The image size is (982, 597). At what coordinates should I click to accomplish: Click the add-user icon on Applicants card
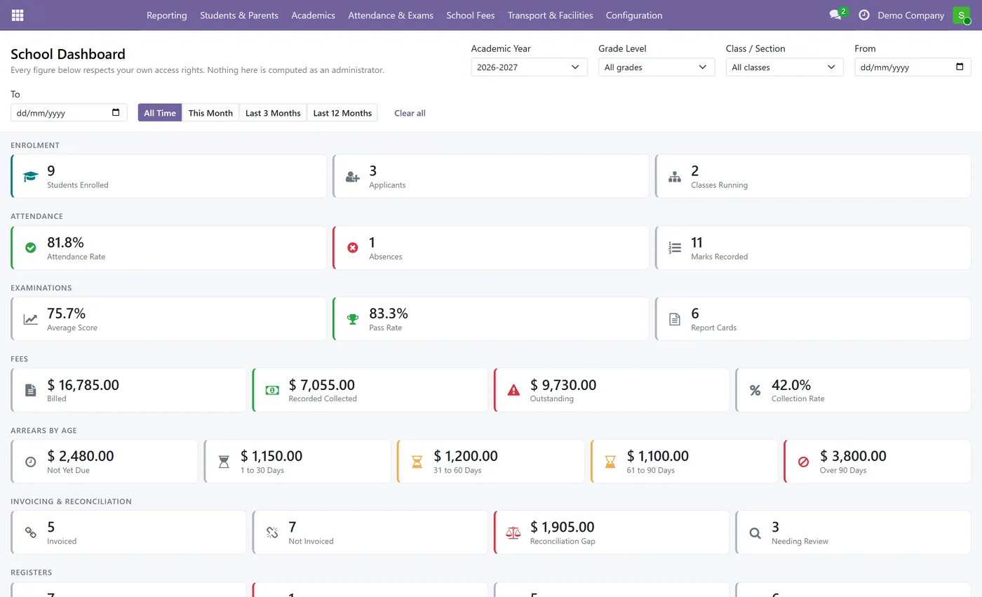353,177
